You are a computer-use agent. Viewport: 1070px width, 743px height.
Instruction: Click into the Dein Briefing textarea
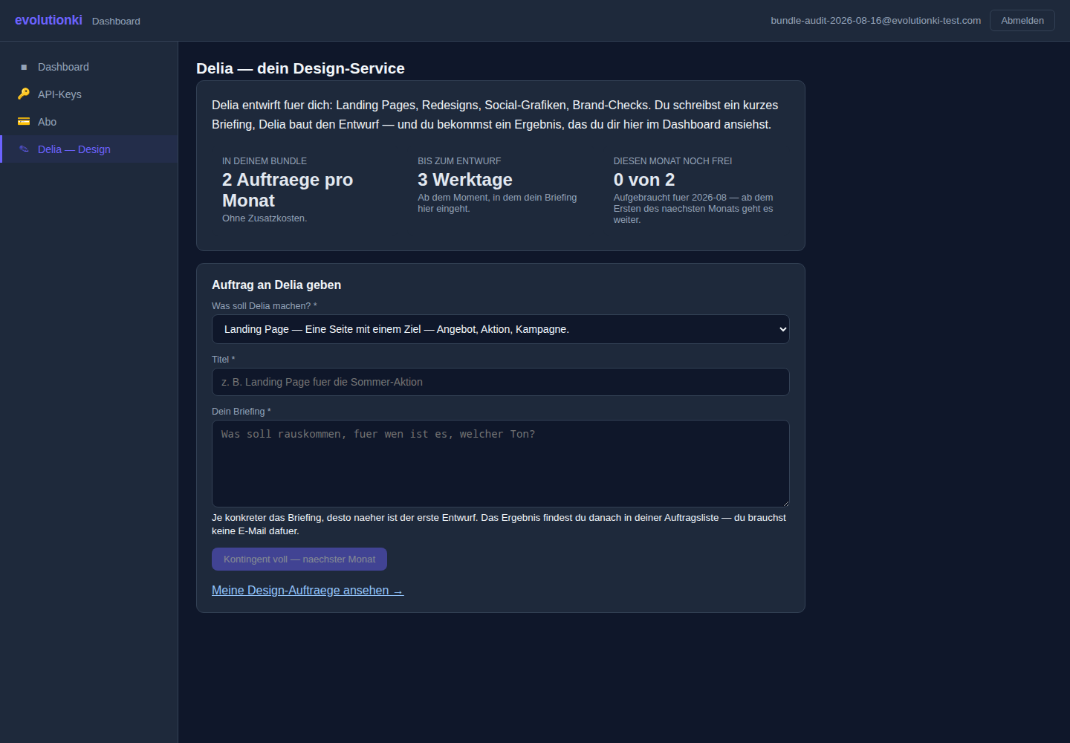[x=501, y=464]
